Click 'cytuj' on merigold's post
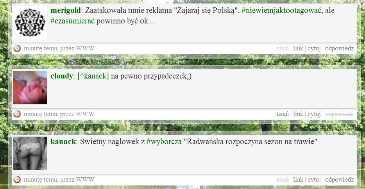 pos(314,48)
